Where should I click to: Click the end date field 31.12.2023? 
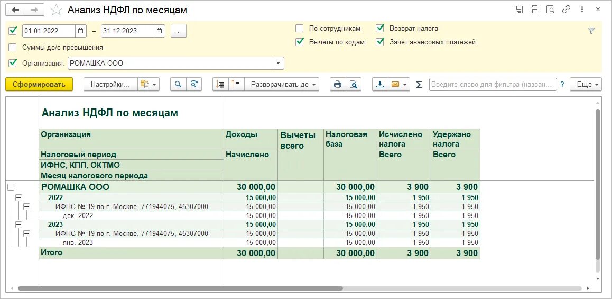click(x=127, y=31)
